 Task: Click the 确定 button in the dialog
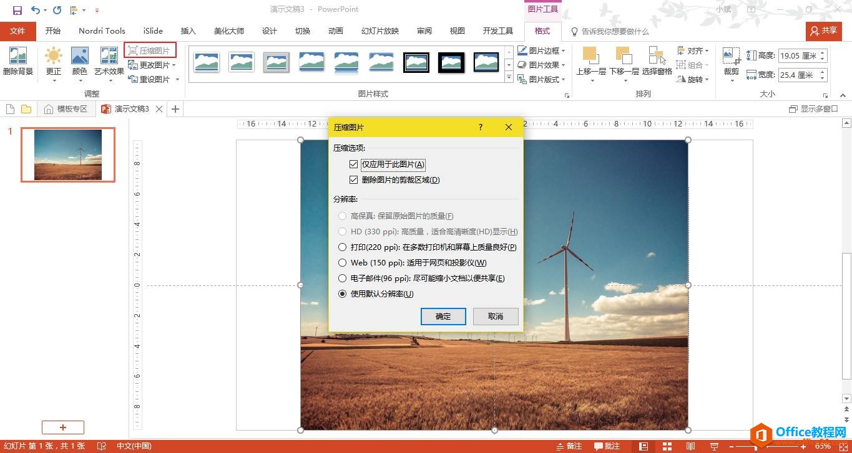[443, 316]
